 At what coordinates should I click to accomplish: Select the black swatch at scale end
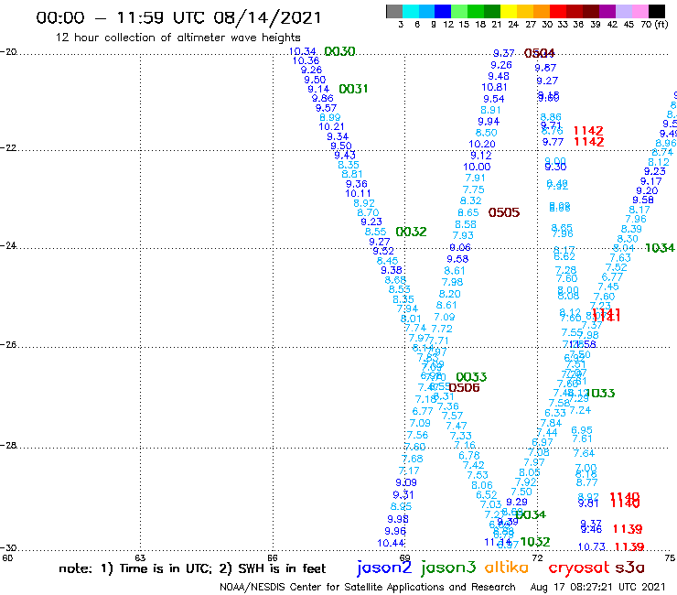click(657, 11)
